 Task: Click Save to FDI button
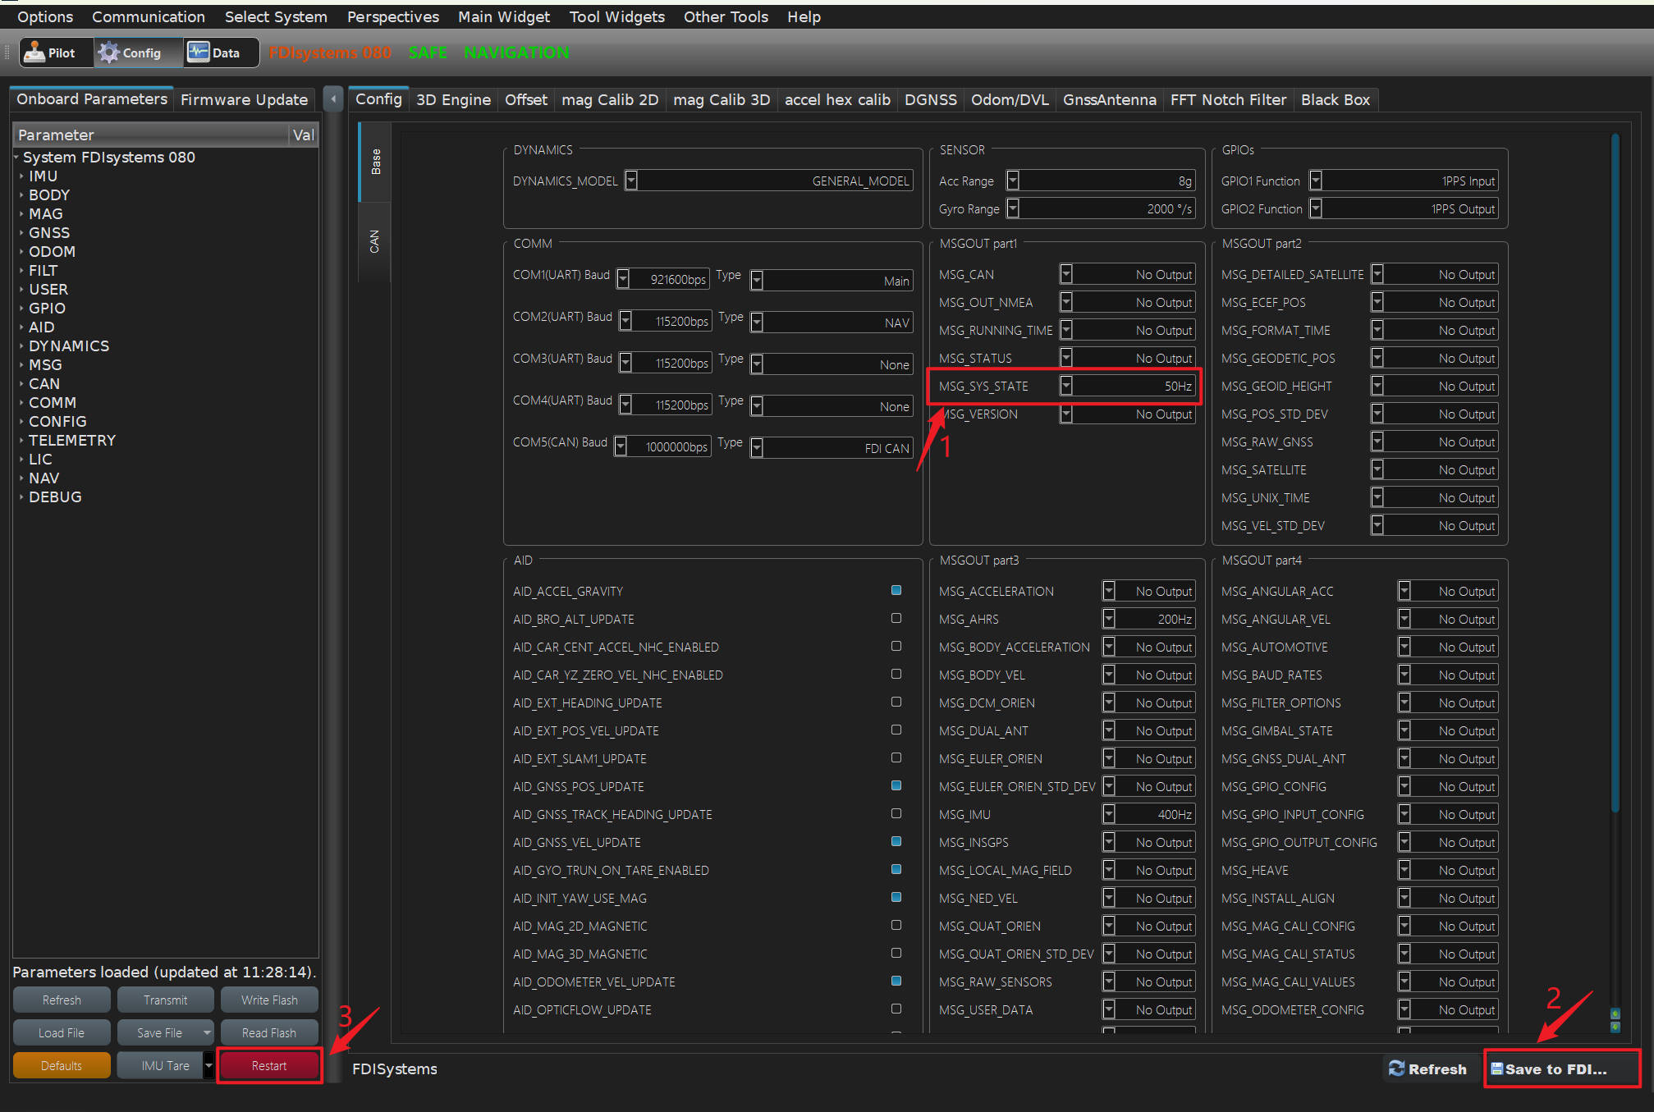[x=1560, y=1069]
